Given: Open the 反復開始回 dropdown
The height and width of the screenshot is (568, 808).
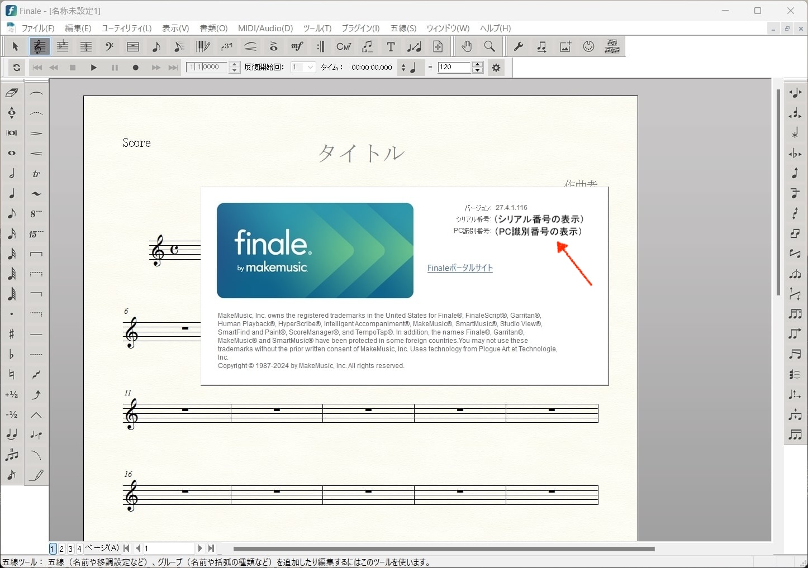Looking at the screenshot, I should pos(303,67).
